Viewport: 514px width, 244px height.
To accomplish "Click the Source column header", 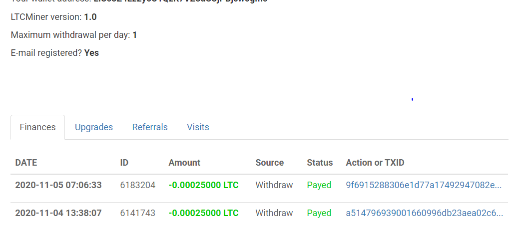I will click(x=269, y=163).
